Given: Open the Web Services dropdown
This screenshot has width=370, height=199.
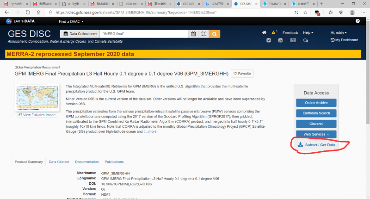Looking at the screenshot, I should click(x=316, y=134).
